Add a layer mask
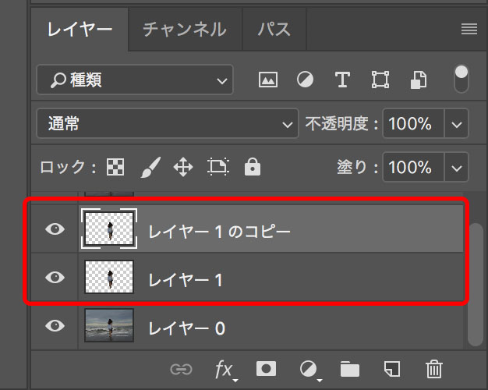The width and height of the screenshot is (488, 390). pos(266,369)
